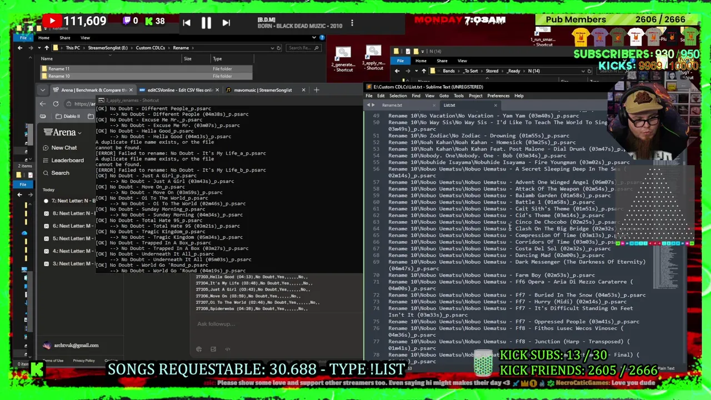This screenshot has width=711, height=400.
Task: Expand chevron after Rename breadcrumb
Action: pyautogui.click(x=193, y=48)
